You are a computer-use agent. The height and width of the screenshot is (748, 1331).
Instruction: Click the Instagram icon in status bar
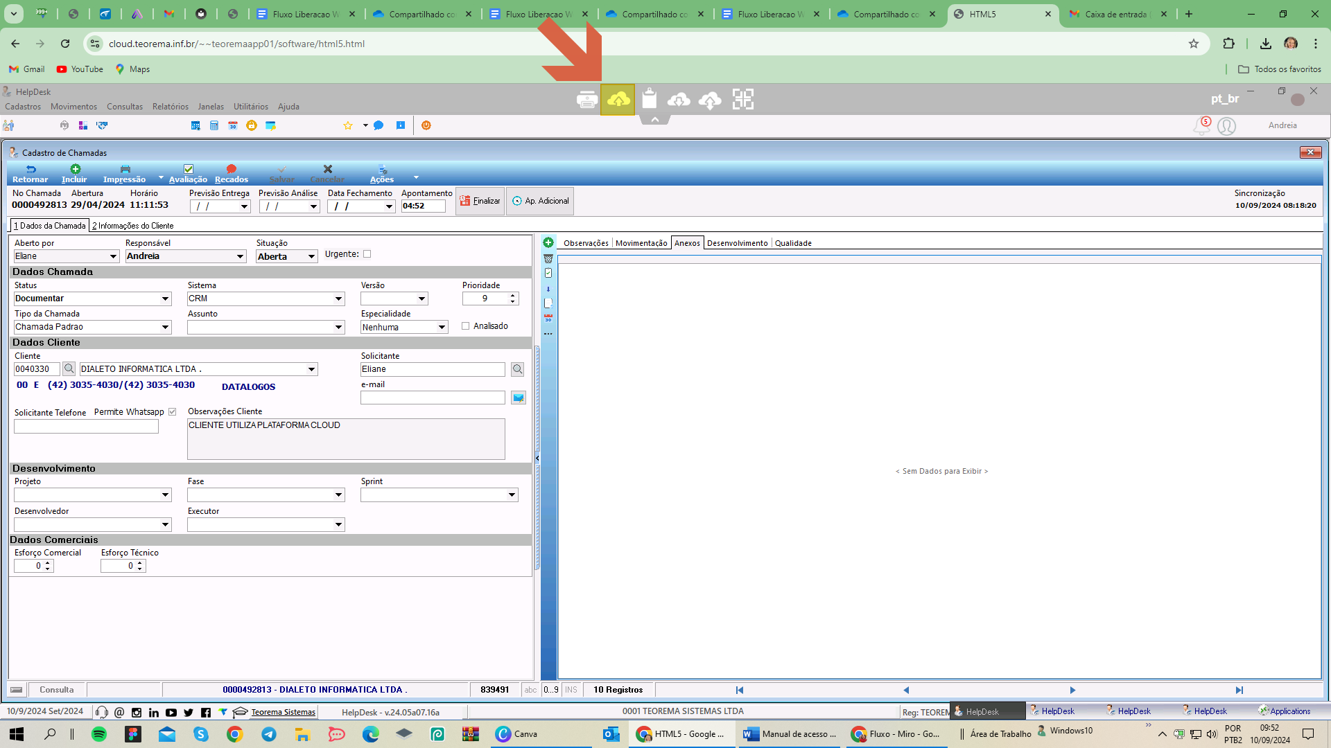pyautogui.click(x=137, y=712)
